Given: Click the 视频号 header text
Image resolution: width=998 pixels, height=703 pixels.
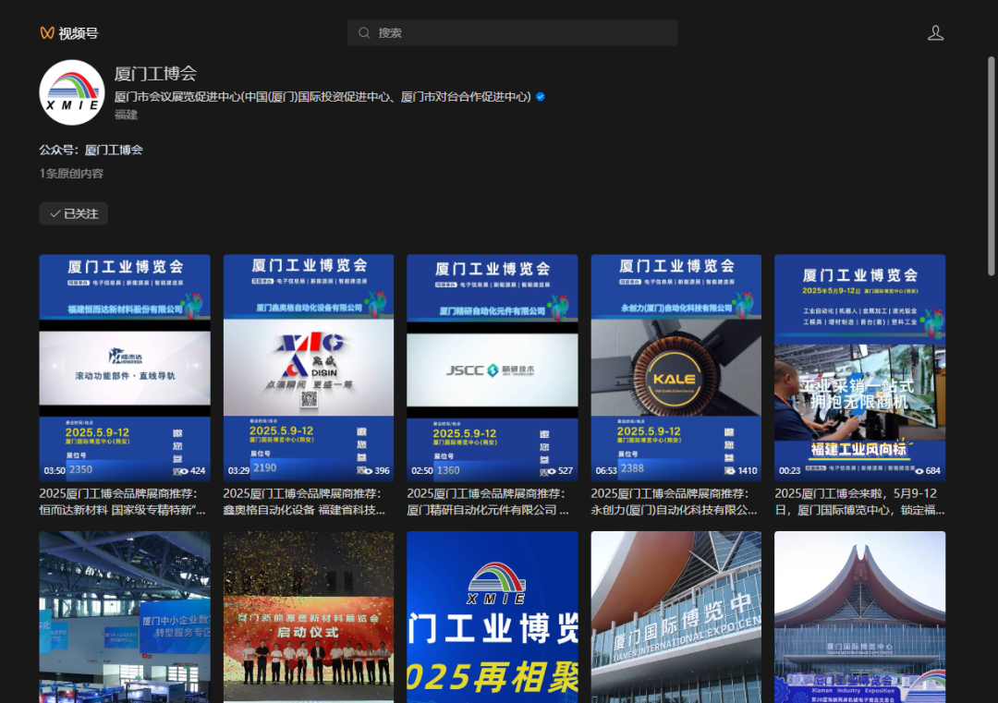Looking at the screenshot, I should (x=79, y=33).
